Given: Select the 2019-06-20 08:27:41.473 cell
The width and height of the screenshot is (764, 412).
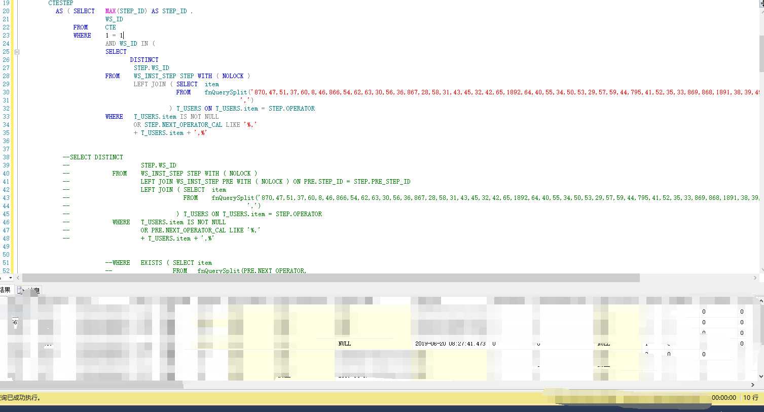Looking at the screenshot, I should pyautogui.click(x=450, y=344).
